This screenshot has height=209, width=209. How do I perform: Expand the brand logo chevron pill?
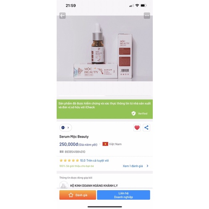click(65, 128)
